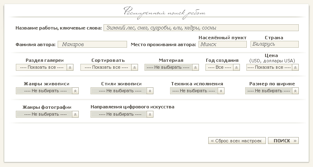This screenshot has height=167, width=313.
Task: Open the Материал selection dropdown
Action: point(172,68)
